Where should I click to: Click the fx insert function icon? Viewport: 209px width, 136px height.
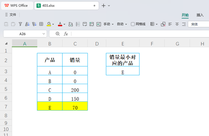click(x=66, y=34)
